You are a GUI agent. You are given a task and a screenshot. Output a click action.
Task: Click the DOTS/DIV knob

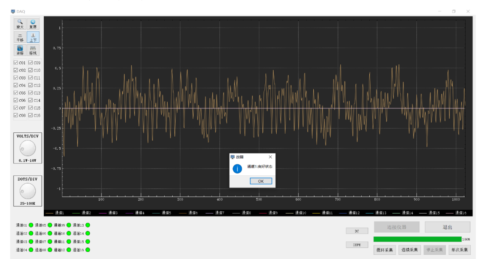click(27, 191)
